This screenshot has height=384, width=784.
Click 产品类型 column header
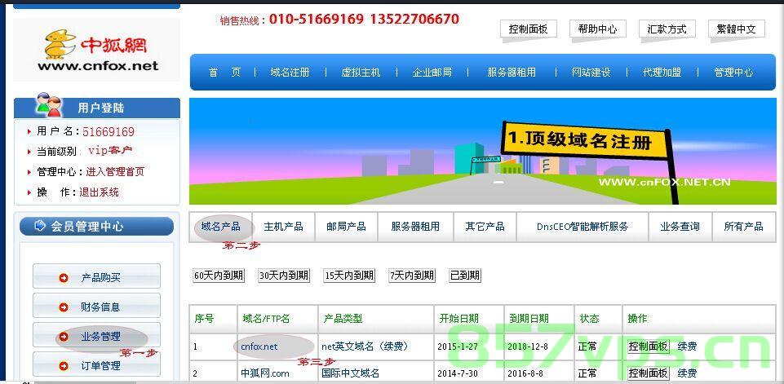(343, 319)
